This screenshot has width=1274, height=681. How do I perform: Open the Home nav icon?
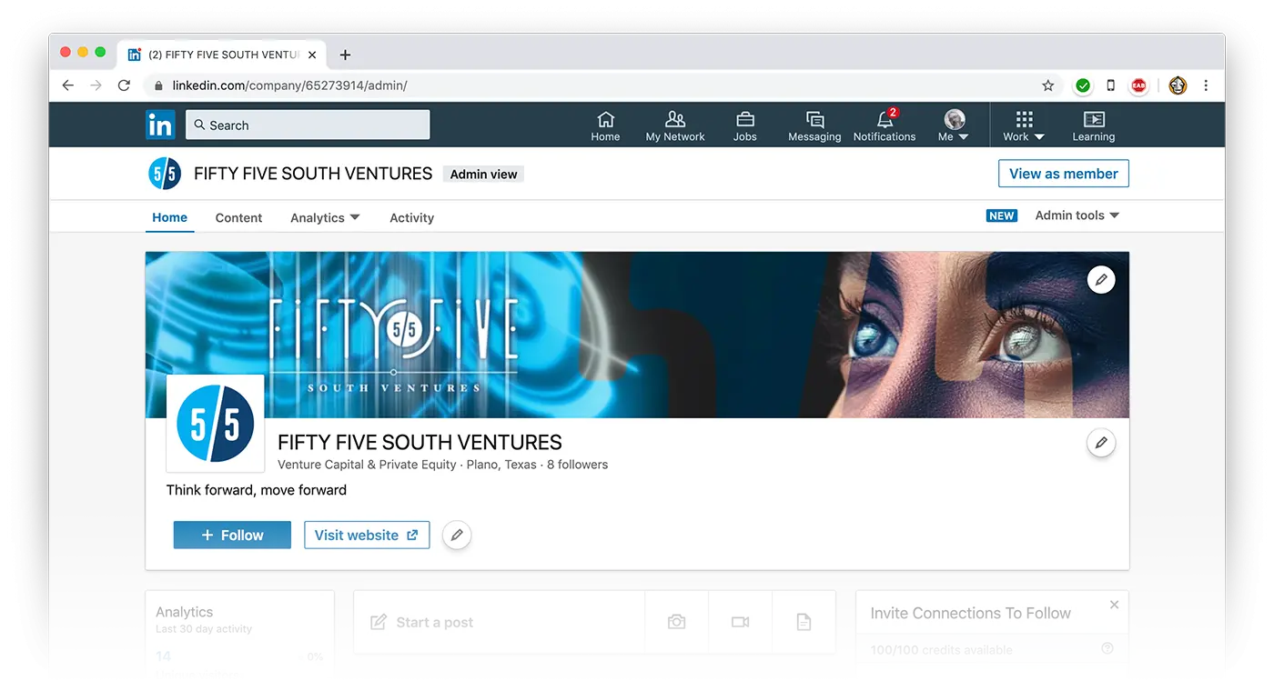click(605, 125)
